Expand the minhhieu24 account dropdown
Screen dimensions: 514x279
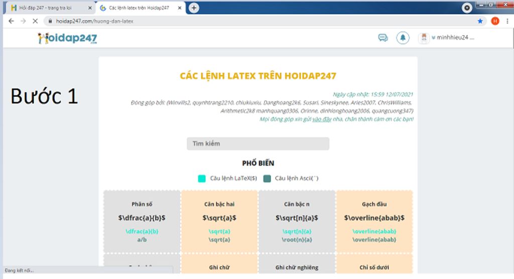[452, 38]
